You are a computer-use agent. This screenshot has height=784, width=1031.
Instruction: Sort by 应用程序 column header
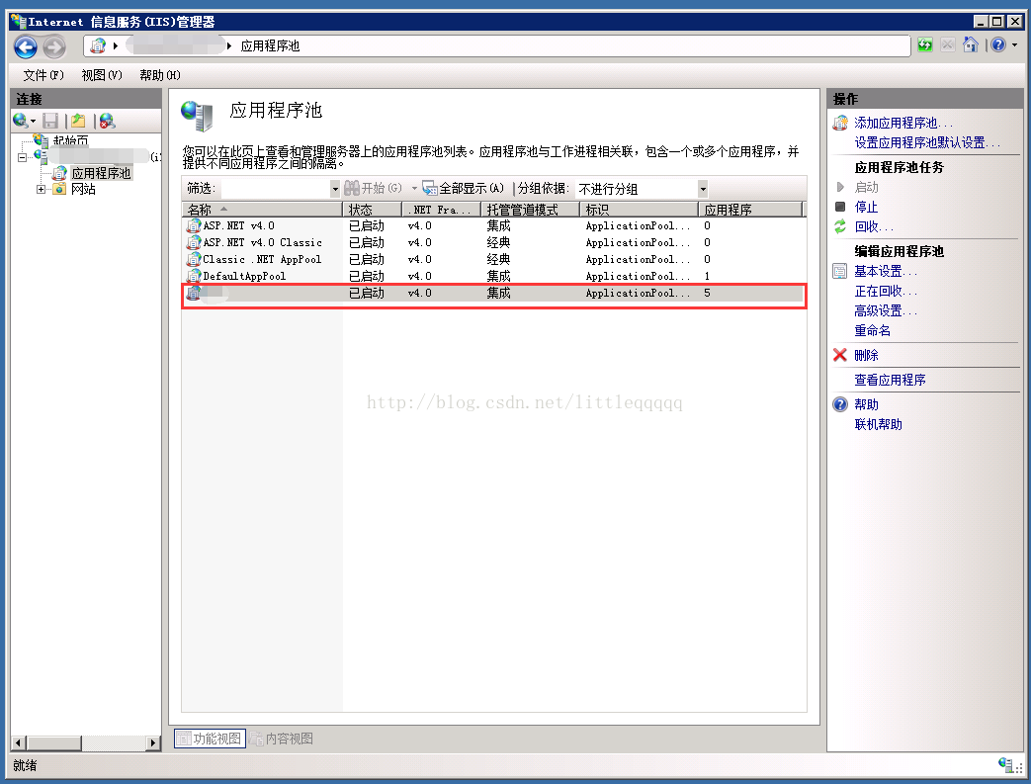click(750, 210)
